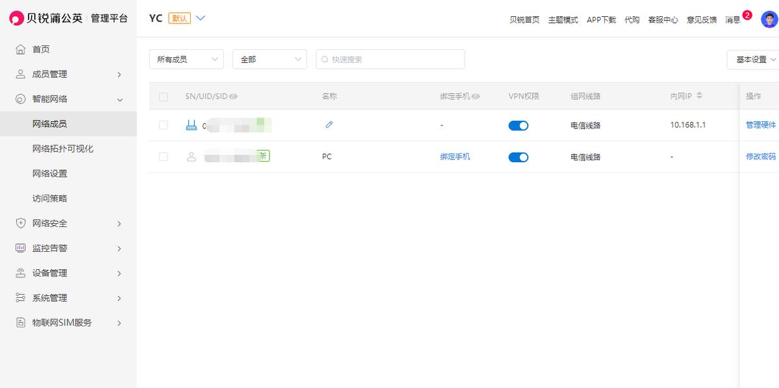Expand the 设备管理 sidebar section
This screenshot has width=779, height=388.
49,273
